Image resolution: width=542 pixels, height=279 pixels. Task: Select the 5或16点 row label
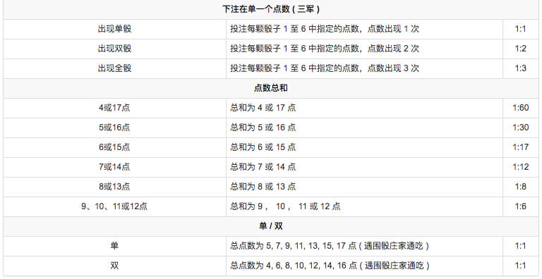(x=114, y=128)
